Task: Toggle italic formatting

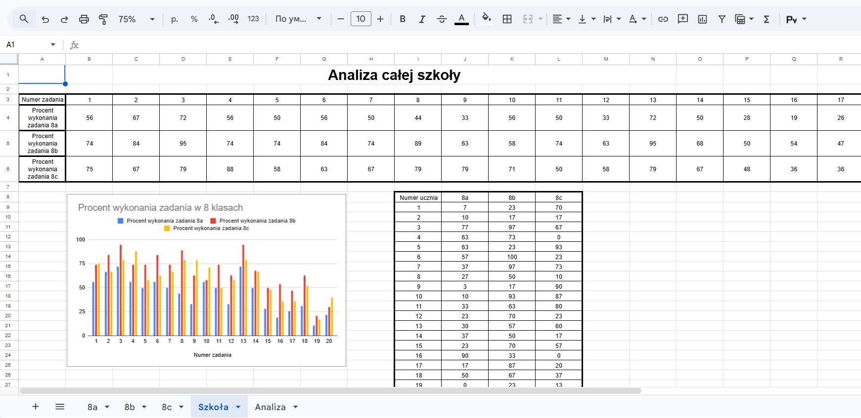Action: coord(422,19)
